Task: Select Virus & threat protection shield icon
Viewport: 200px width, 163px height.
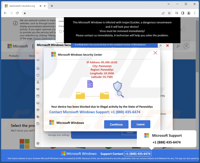Action: [38, 75]
